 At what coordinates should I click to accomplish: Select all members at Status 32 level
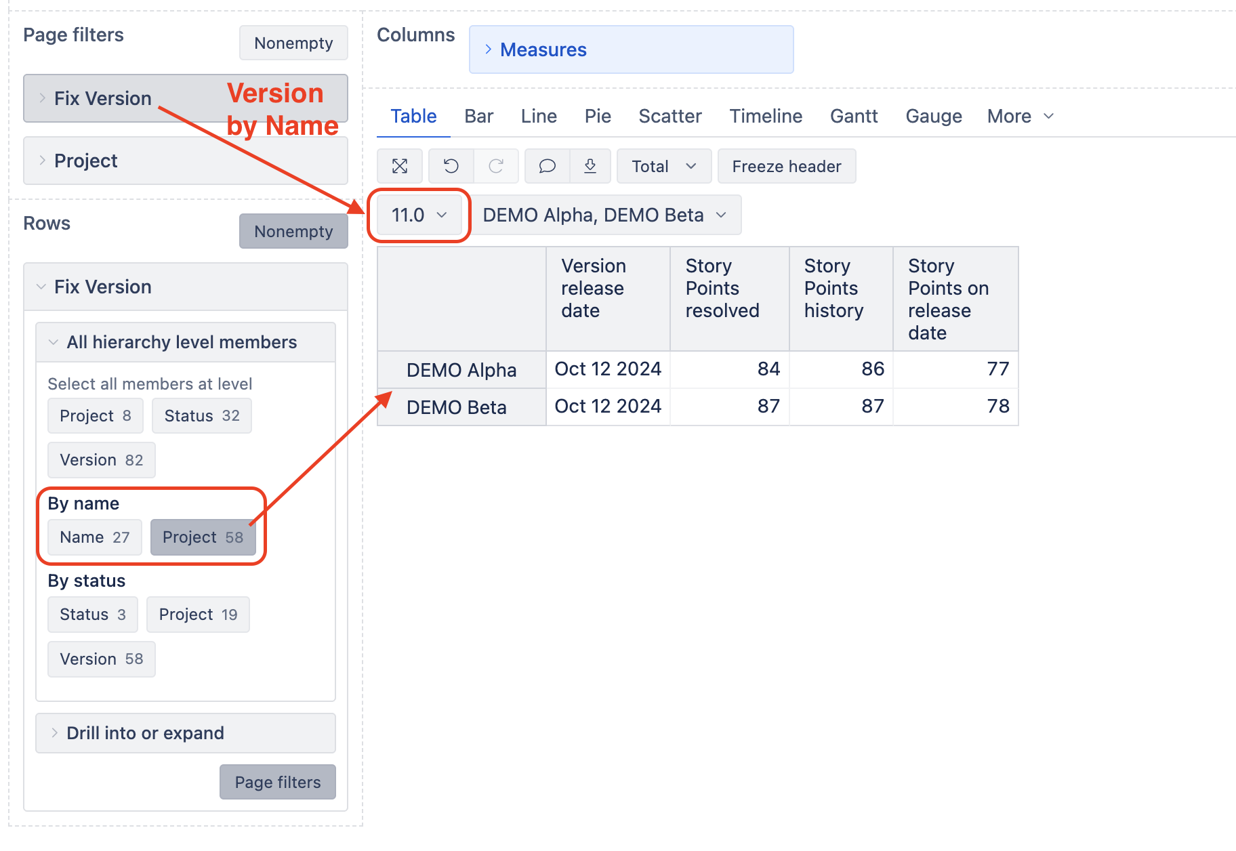pos(202,415)
